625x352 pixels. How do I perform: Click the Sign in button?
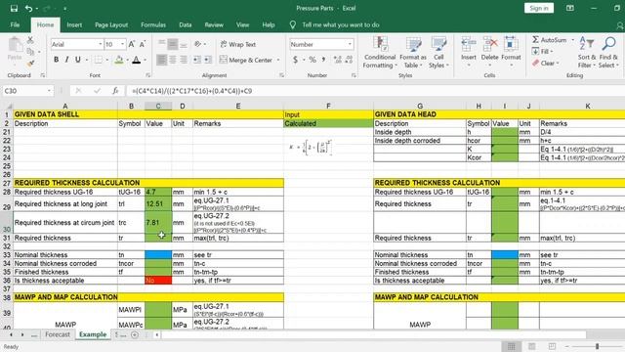coord(538,9)
